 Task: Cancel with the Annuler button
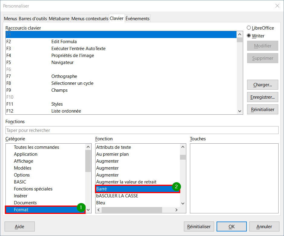[264, 227]
